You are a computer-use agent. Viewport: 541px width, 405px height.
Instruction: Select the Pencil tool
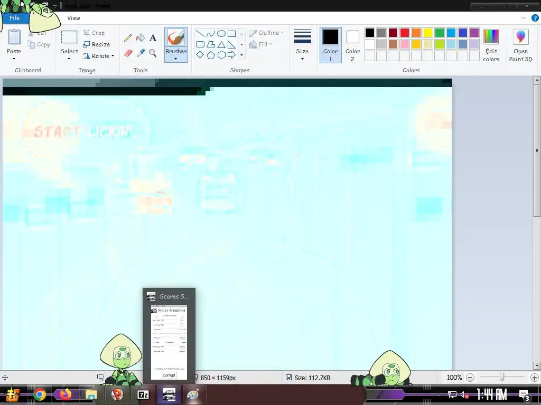click(128, 37)
